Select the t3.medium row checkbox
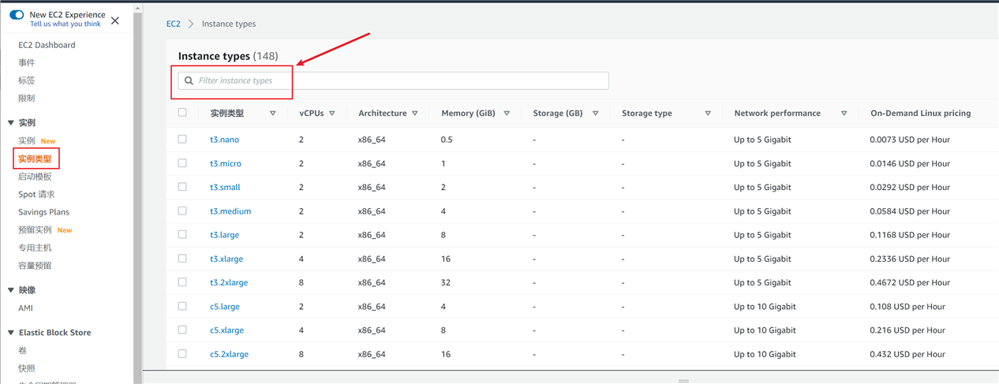This screenshot has width=999, height=384. click(x=182, y=211)
